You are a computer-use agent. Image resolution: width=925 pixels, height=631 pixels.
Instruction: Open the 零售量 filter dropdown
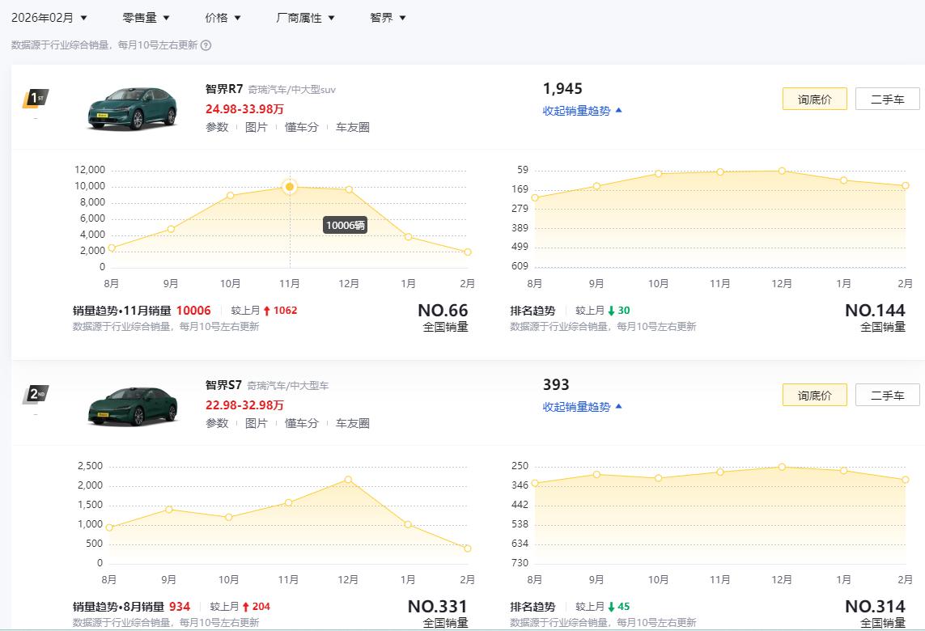click(x=146, y=18)
